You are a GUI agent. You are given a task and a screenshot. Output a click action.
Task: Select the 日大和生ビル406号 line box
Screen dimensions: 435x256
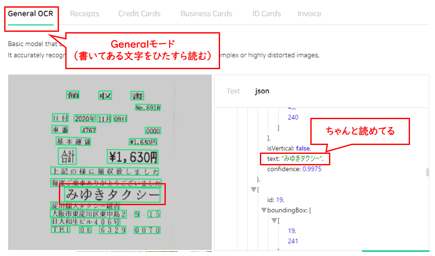[86, 222]
